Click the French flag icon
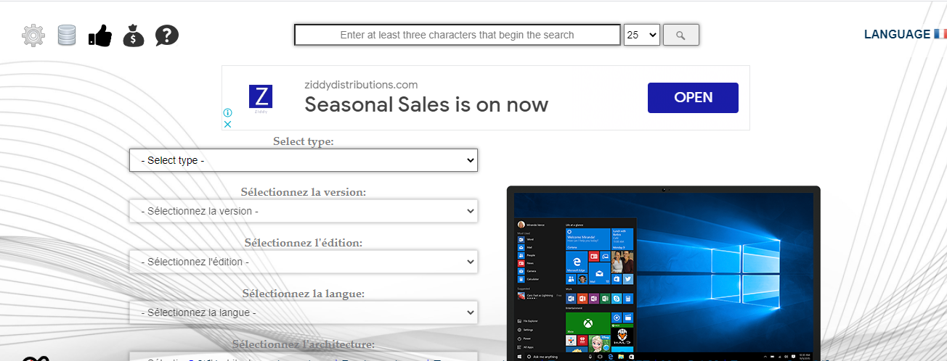947x361 pixels. pyautogui.click(x=940, y=34)
